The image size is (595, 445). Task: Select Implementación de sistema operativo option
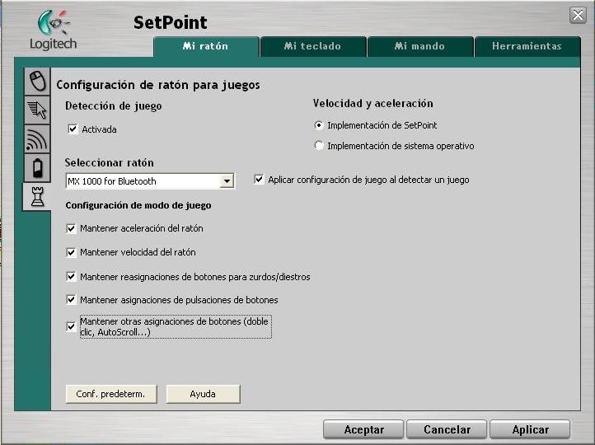319,146
